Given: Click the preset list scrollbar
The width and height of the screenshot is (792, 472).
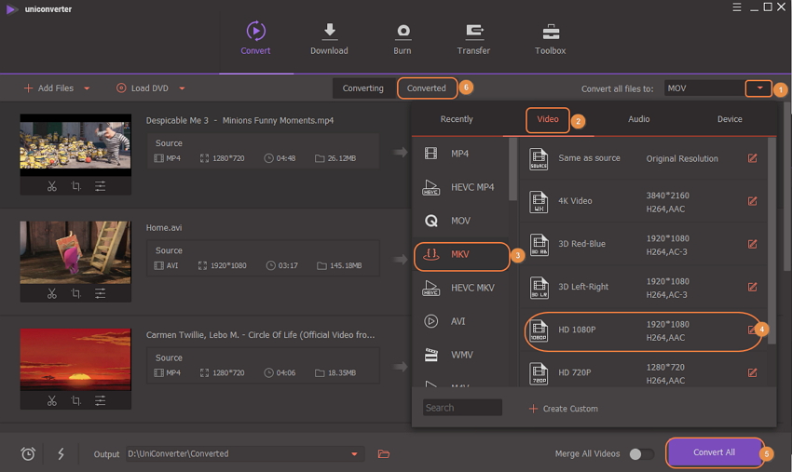Looking at the screenshot, I should pyautogui.click(x=772, y=241).
